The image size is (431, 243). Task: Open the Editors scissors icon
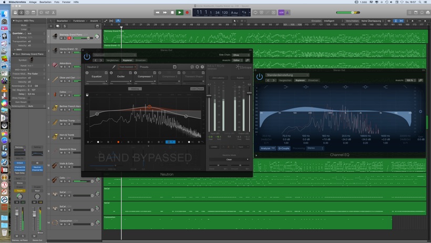(53, 13)
